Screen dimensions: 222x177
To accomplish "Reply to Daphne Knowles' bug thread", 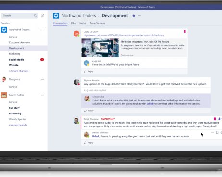I will click(x=89, y=111).
